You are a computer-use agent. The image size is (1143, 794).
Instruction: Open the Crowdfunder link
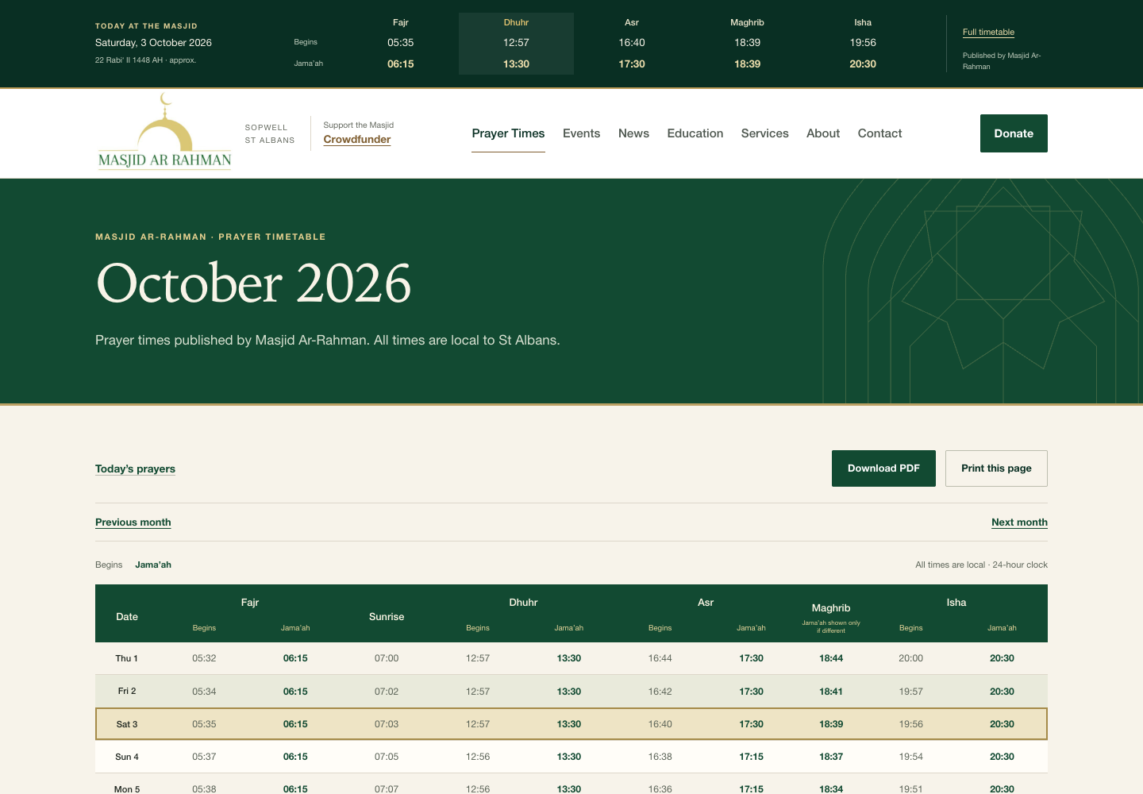(x=357, y=140)
